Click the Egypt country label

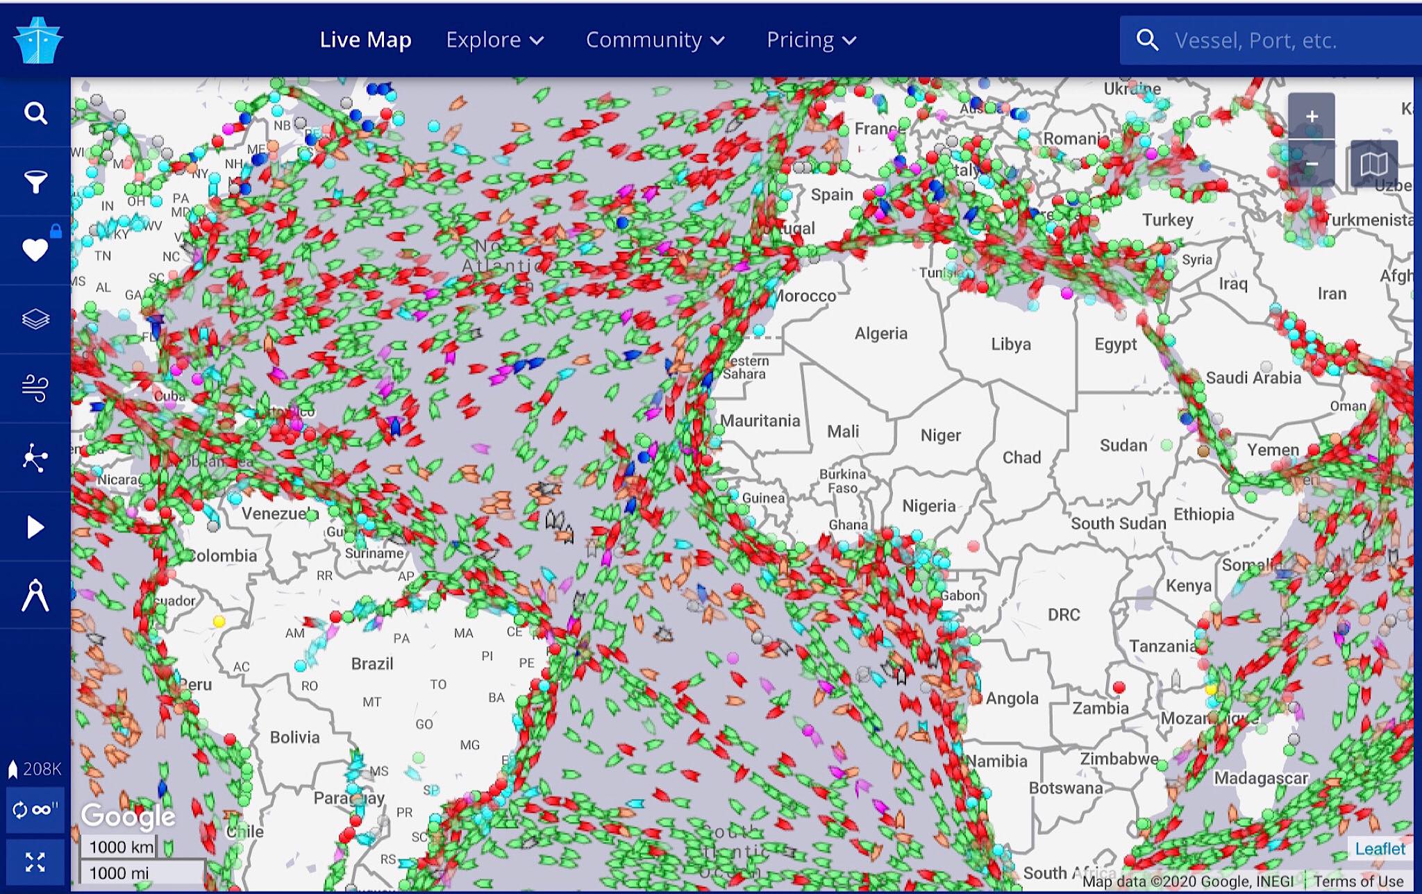[x=1115, y=344]
